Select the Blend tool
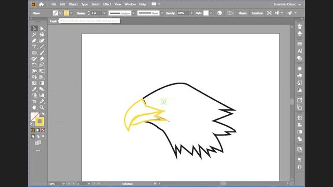This screenshot has height=187, width=333. tap(42, 89)
